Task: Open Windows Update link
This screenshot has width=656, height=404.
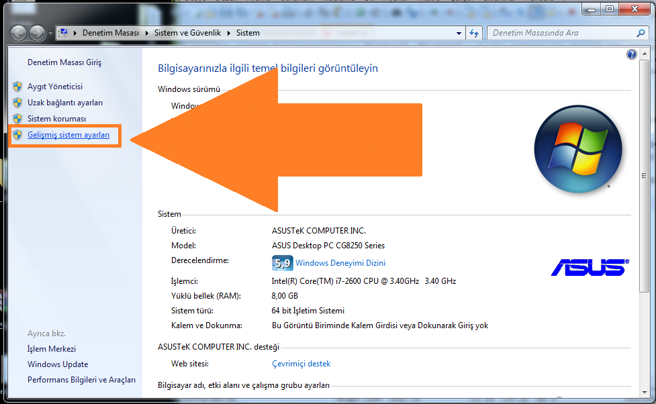Action: point(58,364)
